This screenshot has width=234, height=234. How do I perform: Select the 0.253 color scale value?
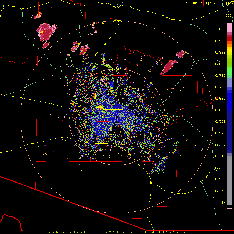[220, 191]
